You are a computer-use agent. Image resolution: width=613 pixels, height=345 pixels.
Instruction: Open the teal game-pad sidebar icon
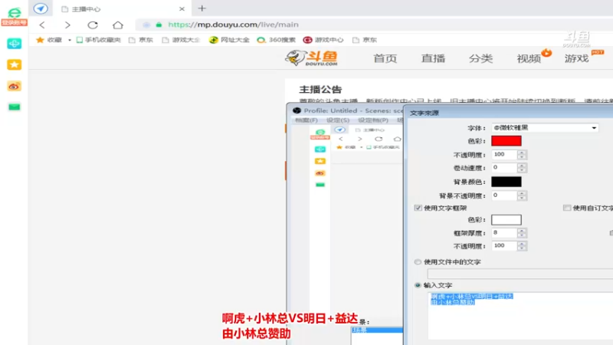point(14,44)
